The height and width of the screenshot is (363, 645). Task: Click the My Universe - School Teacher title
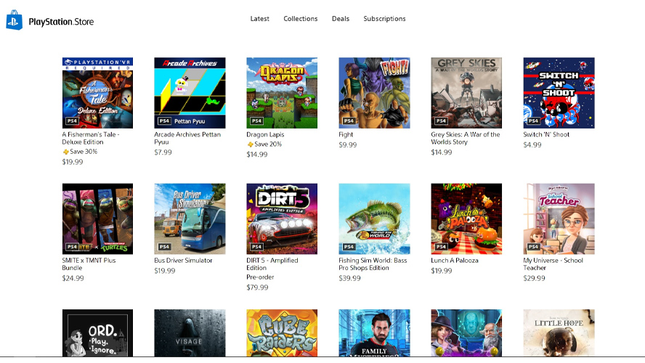(x=553, y=264)
